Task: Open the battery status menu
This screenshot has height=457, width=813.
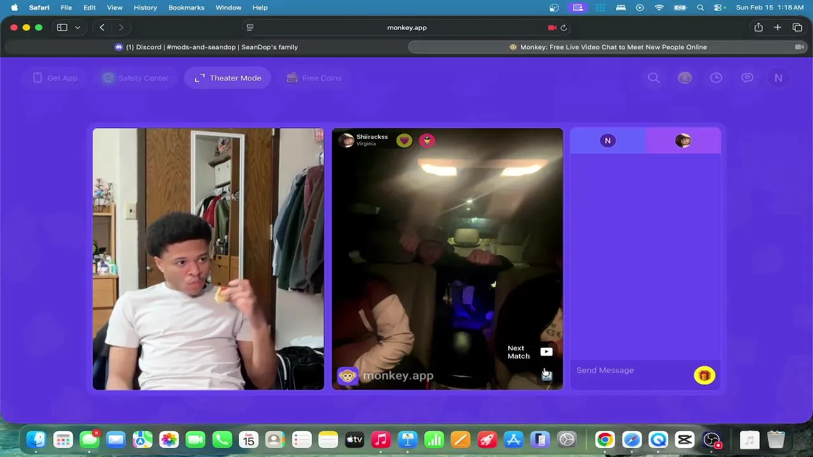Action: point(680,8)
